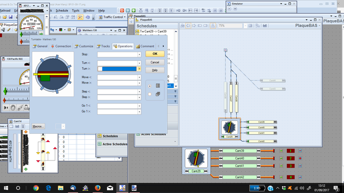Image resolution: width=344 pixels, height=193 pixels.
Task: Open the Move > operation dropdown
Action: 139,83
